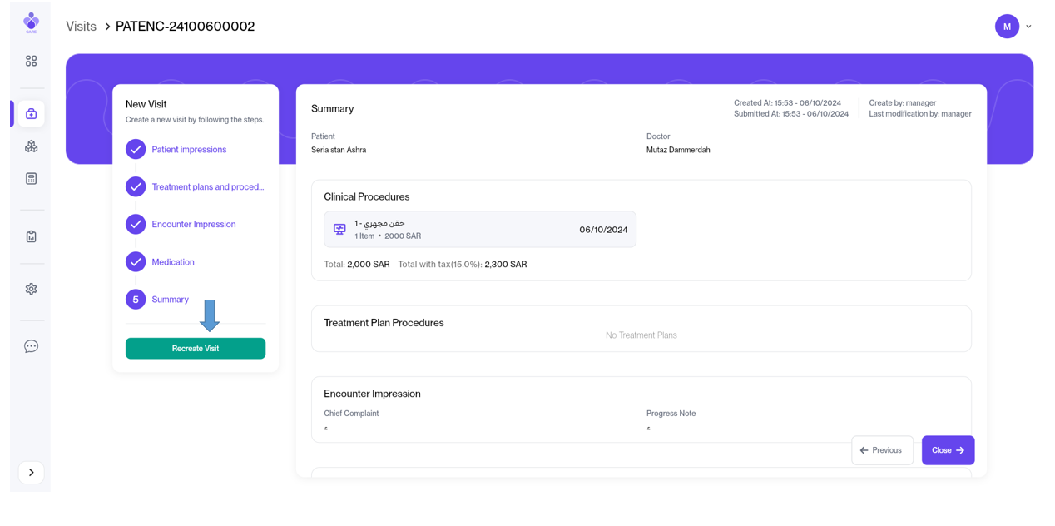Click the Patient impressions checkmark circle
The image size is (1055, 526).
pyautogui.click(x=136, y=149)
